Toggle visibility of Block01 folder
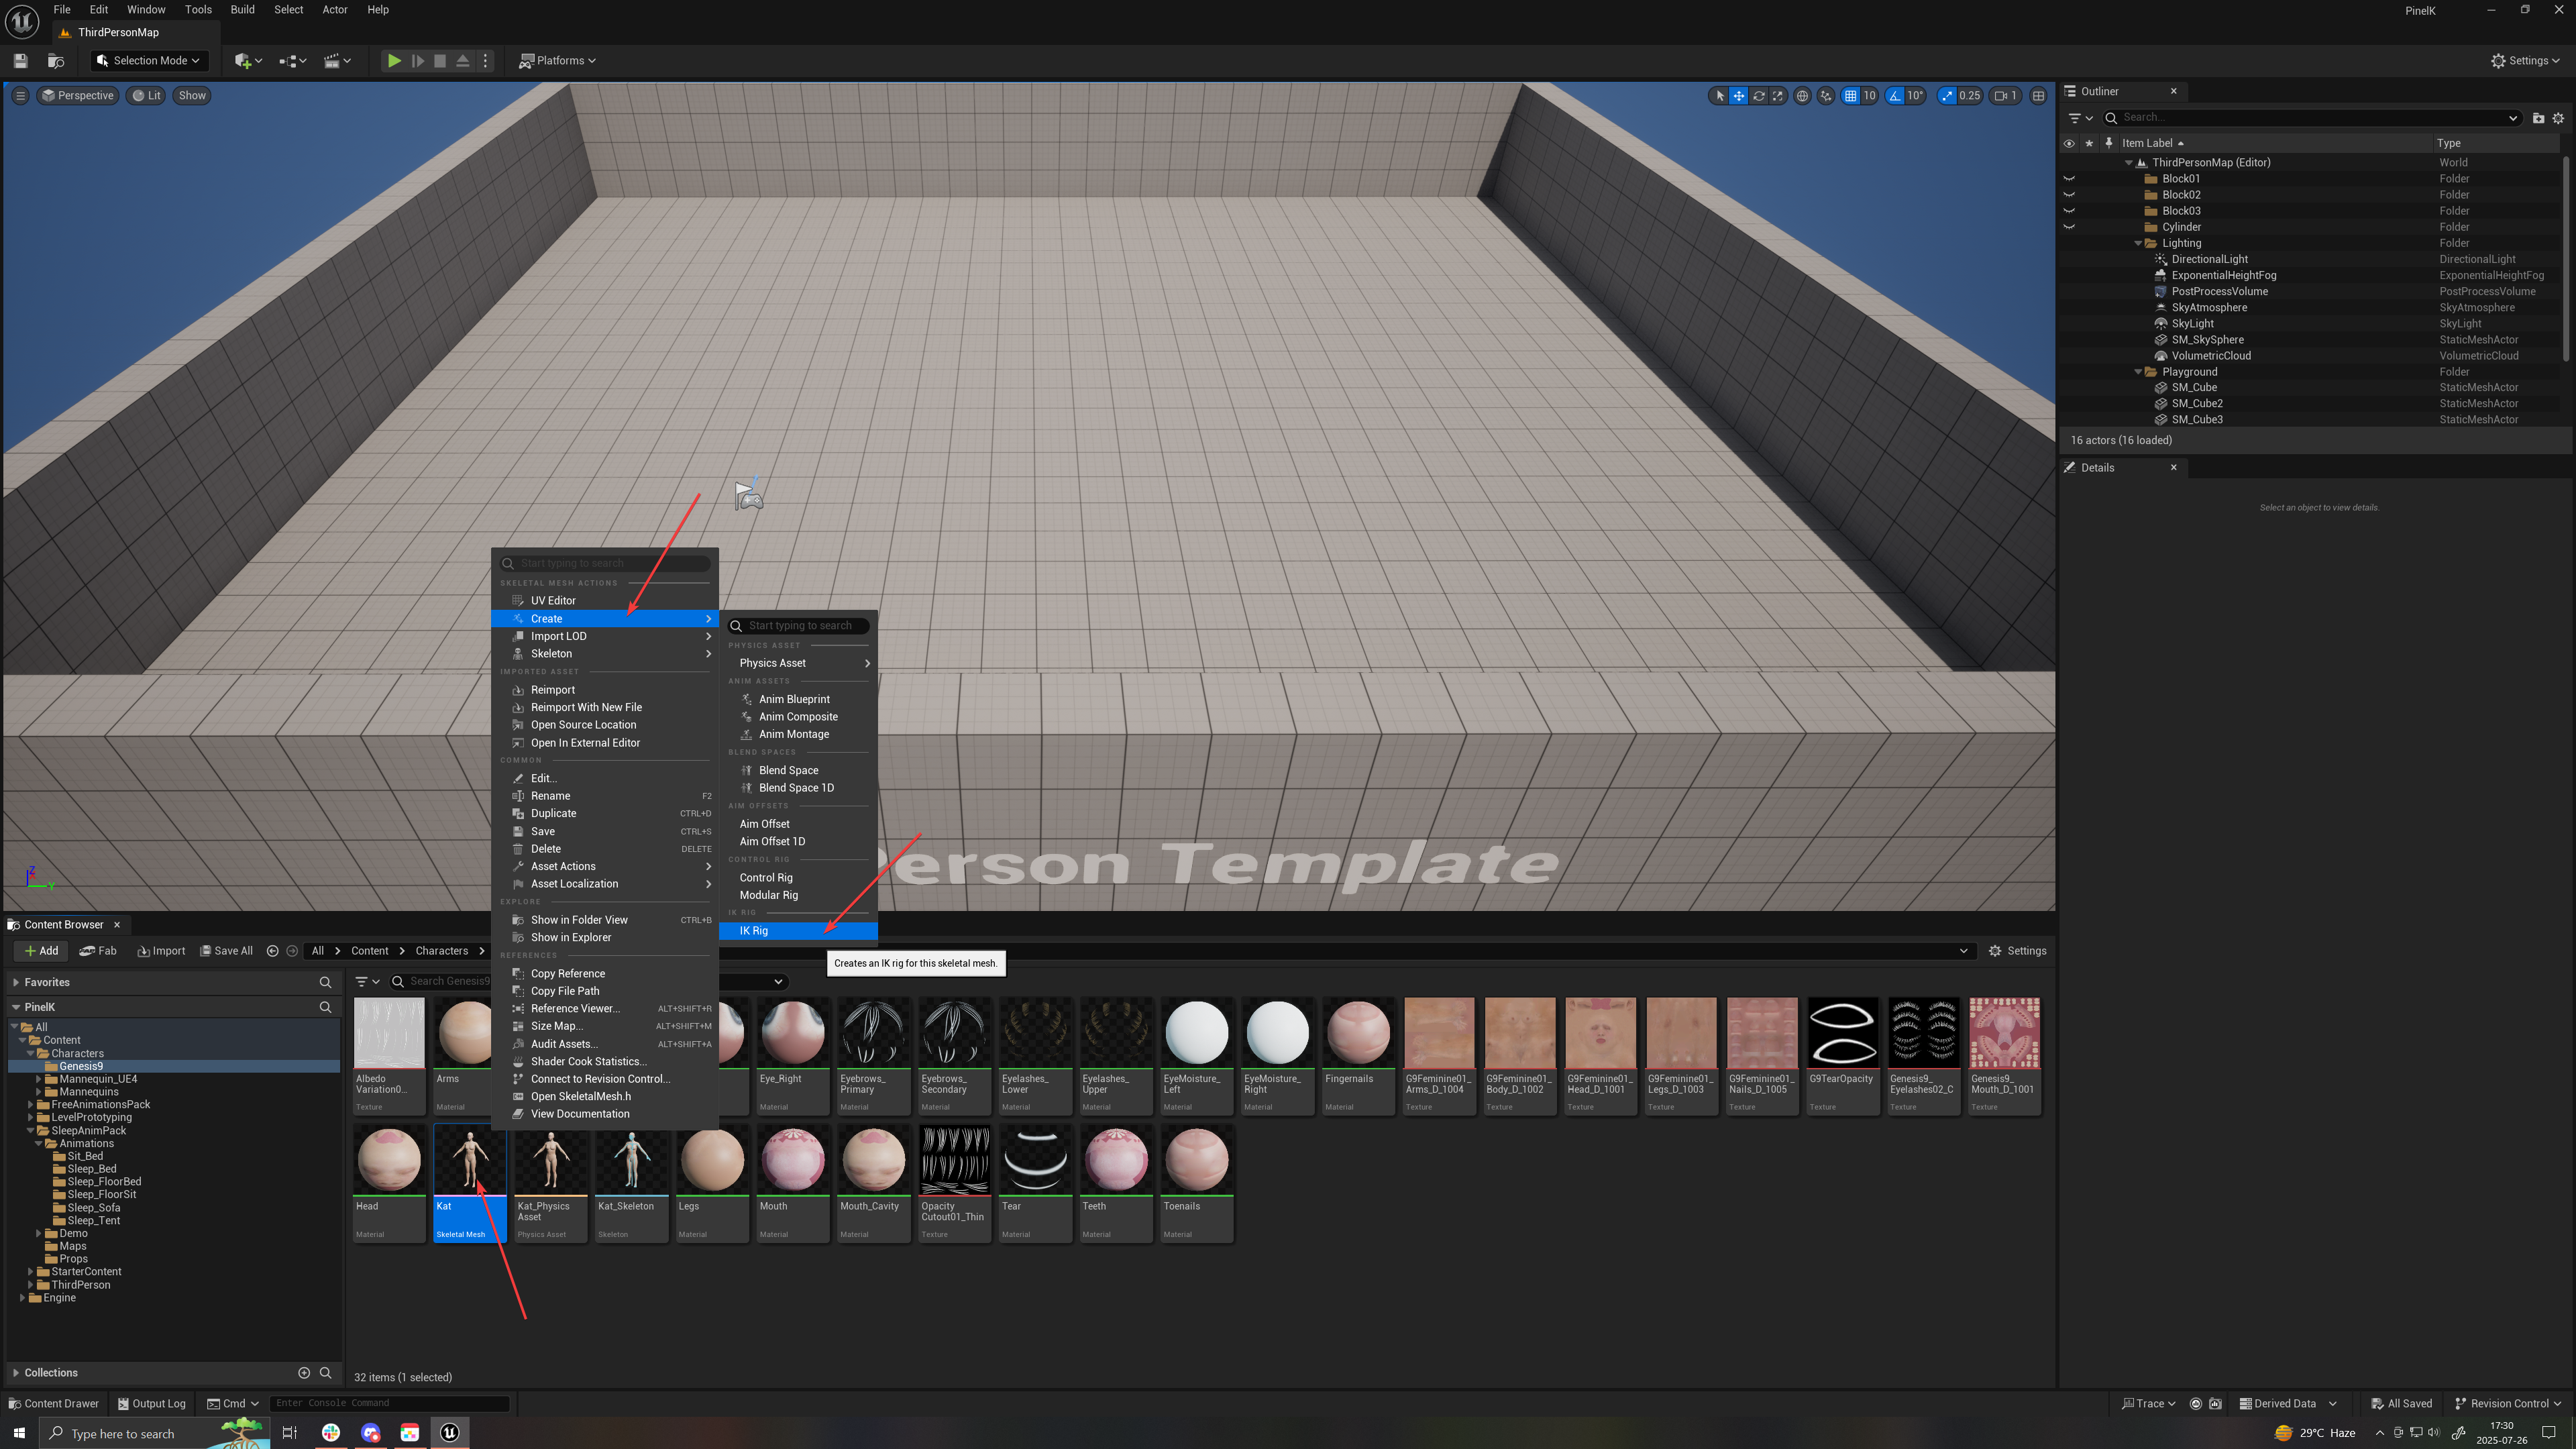Screen dimensions: 2576x1449 (x=2069, y=179)
